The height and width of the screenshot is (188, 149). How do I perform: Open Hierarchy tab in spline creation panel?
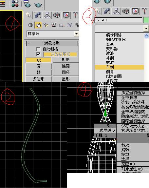click(x=47, y=15)
